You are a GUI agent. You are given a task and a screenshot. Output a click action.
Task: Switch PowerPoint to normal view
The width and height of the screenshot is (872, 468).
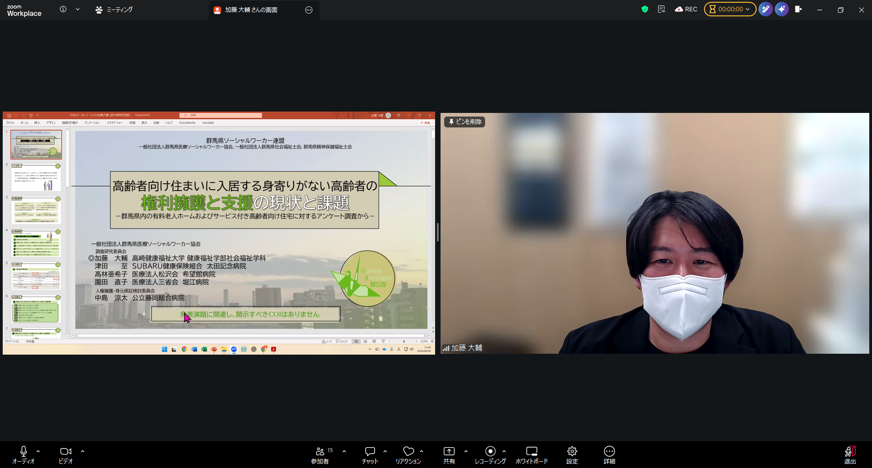point(357,341)
